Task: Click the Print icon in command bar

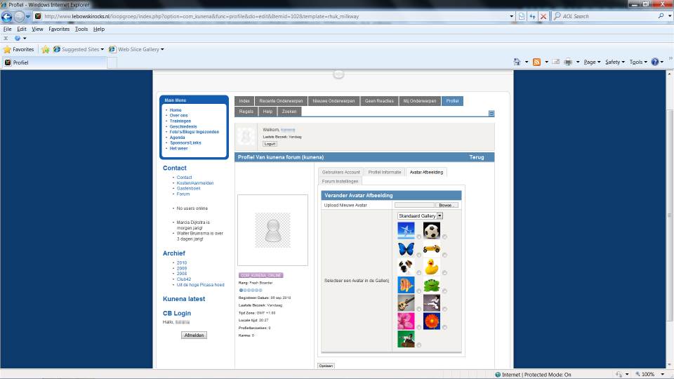Action: [x=568, y=62]
